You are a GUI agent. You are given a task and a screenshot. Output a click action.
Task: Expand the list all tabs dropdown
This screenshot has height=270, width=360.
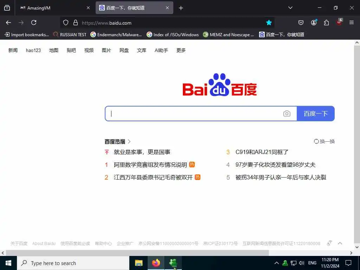coord(290,8)
